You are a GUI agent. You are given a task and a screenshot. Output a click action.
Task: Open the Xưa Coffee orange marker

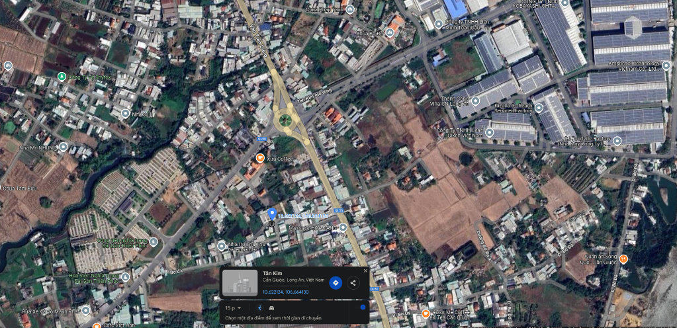tap(260, 158)
